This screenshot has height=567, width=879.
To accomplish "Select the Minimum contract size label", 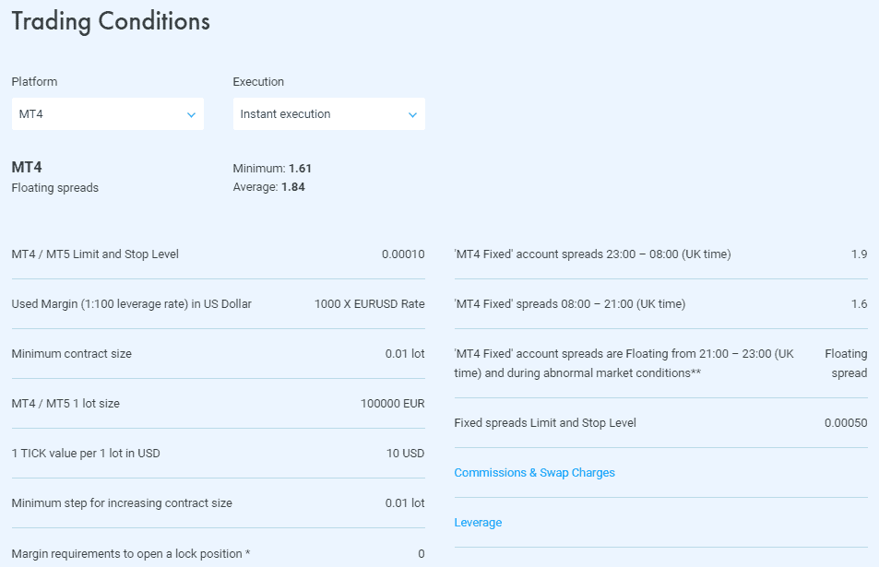I will coord(72,354).
